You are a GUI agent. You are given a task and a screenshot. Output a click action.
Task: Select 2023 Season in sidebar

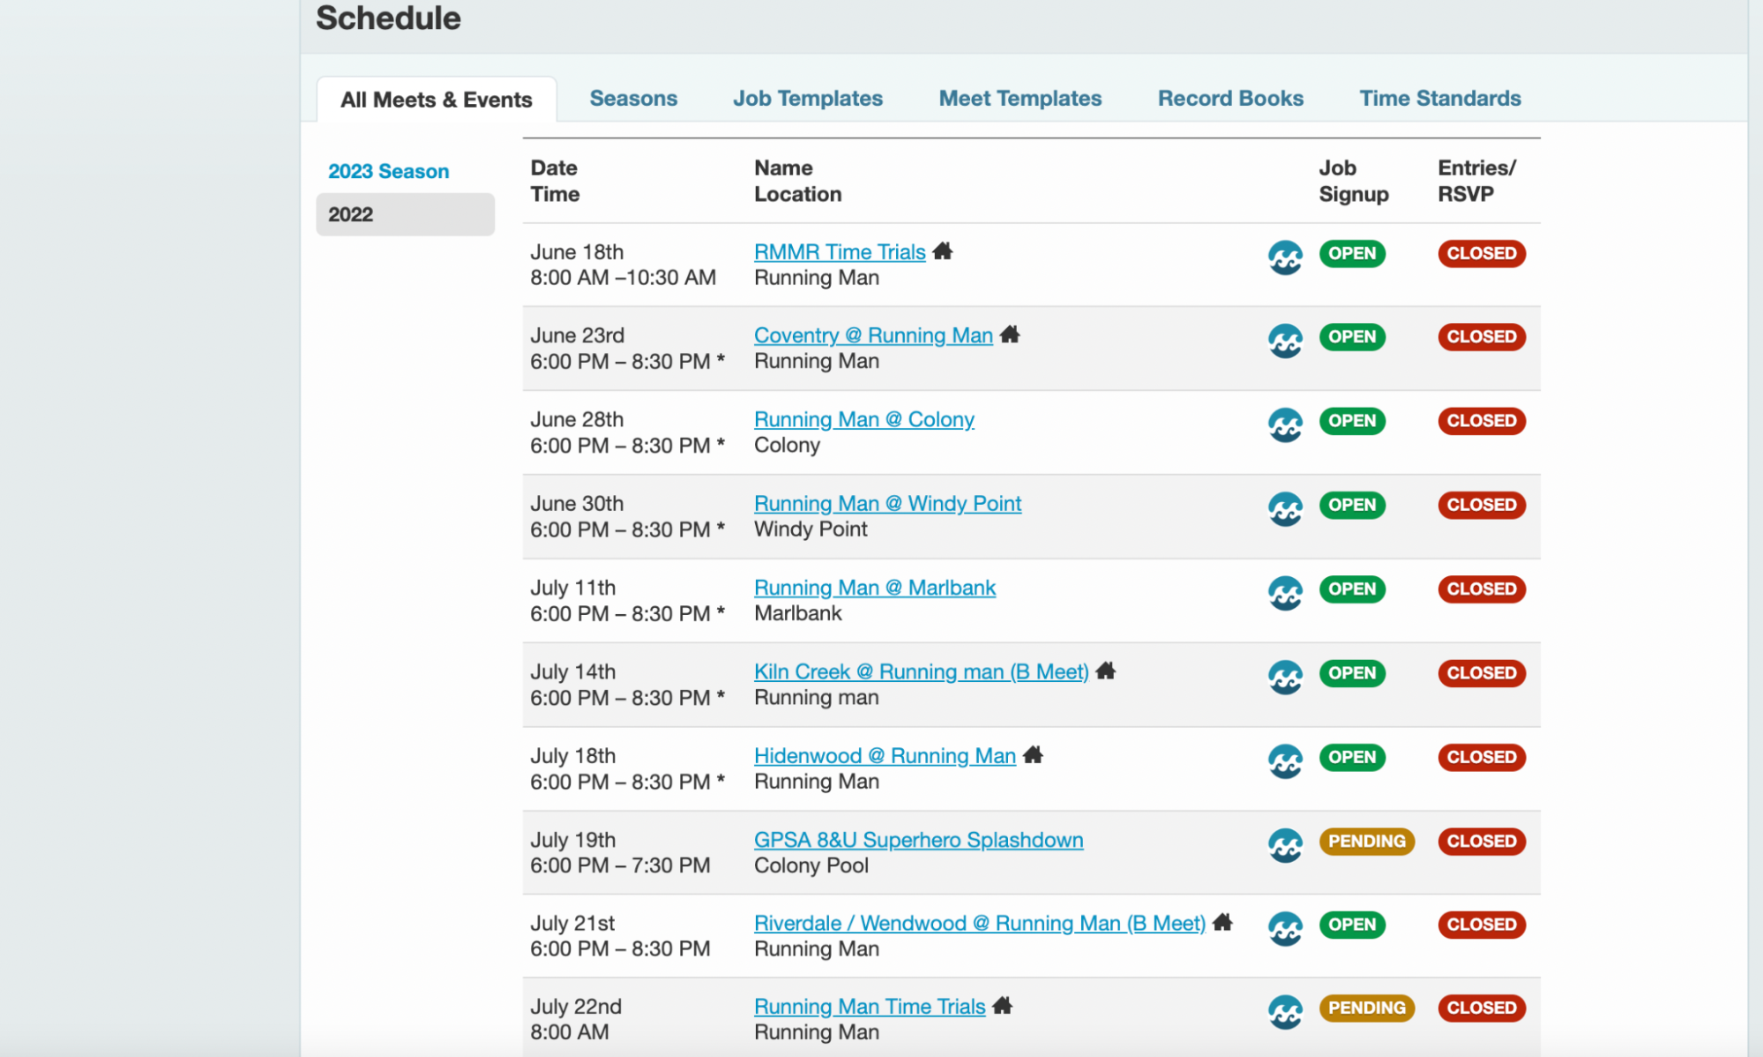tap(388, 171)
